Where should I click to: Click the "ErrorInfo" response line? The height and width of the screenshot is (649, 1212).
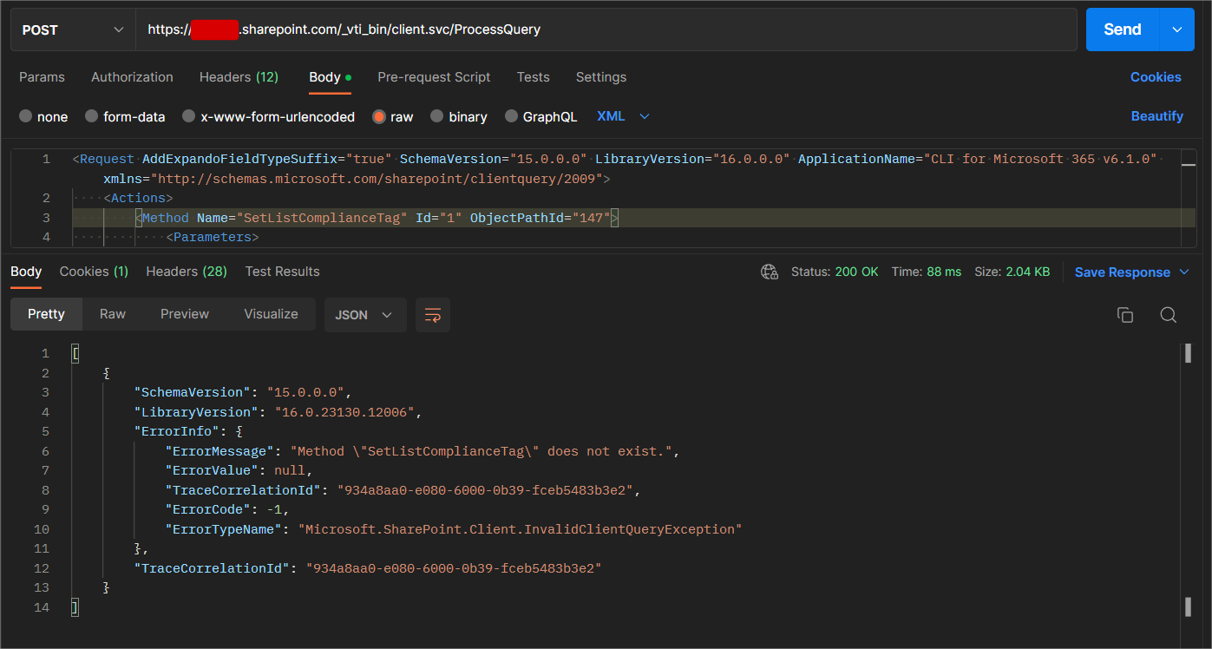point(187,431)
